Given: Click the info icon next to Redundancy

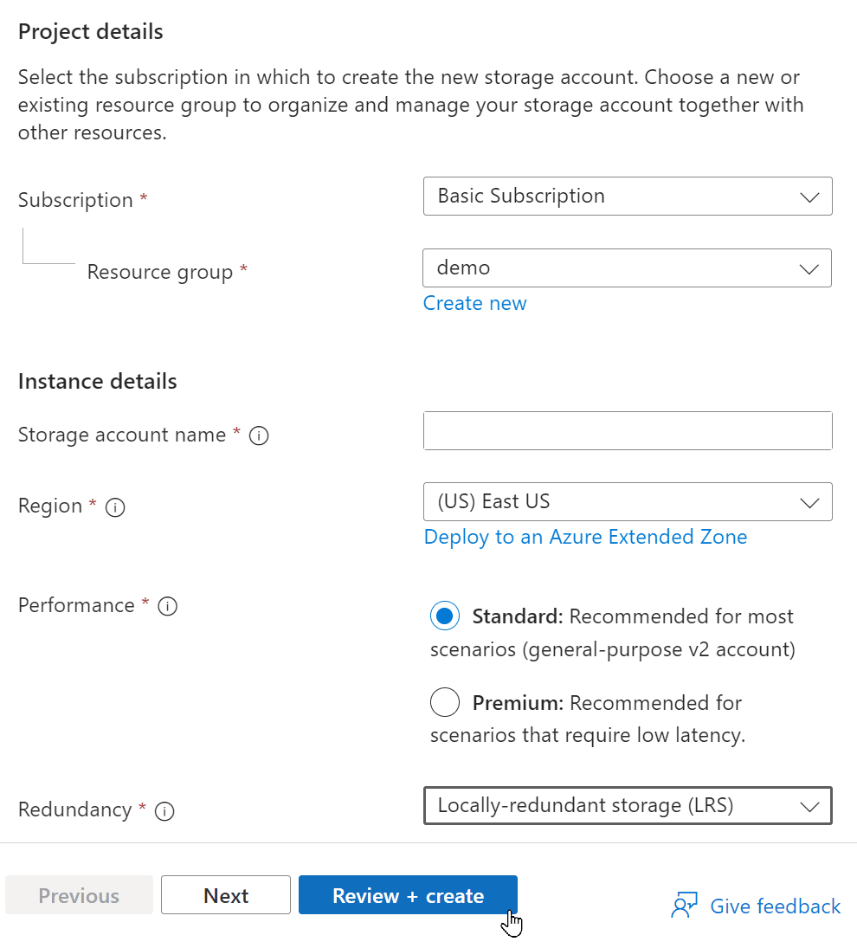Looking at the screenshot, I should [164, 811].
